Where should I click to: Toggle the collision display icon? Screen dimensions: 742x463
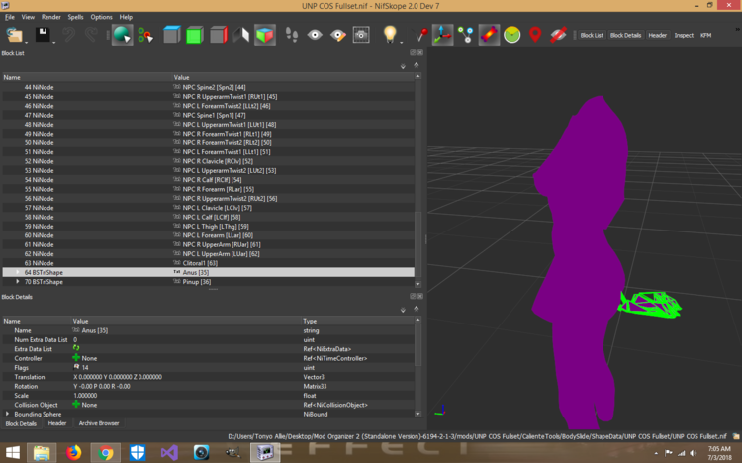489,35
